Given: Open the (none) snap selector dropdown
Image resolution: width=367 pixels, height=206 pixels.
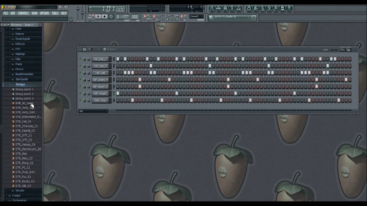Looking at the screenshot, I should tap(197, 16).
